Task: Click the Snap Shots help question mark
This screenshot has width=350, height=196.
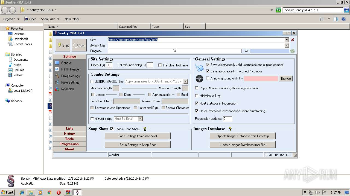Action: click(145, 129)
